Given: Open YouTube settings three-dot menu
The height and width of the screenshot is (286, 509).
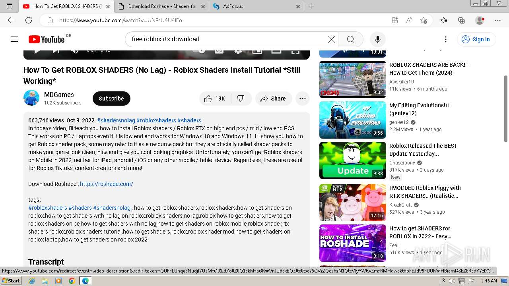Looking at the screenshot, I should tap(446, 39).
